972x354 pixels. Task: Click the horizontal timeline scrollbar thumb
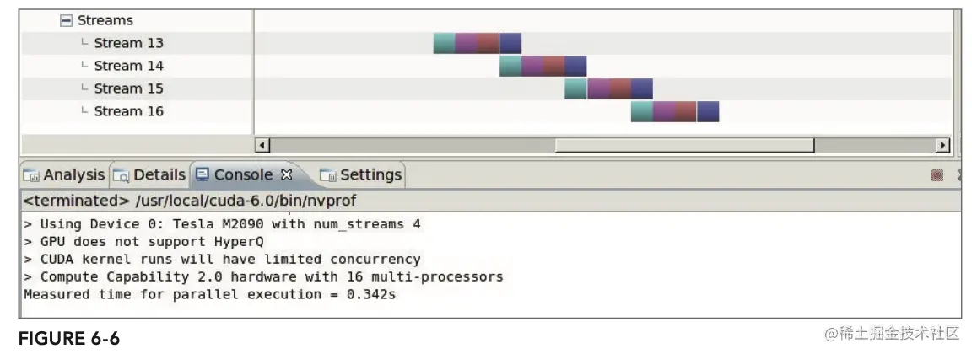pyautogui.click(x=683, y=146)
